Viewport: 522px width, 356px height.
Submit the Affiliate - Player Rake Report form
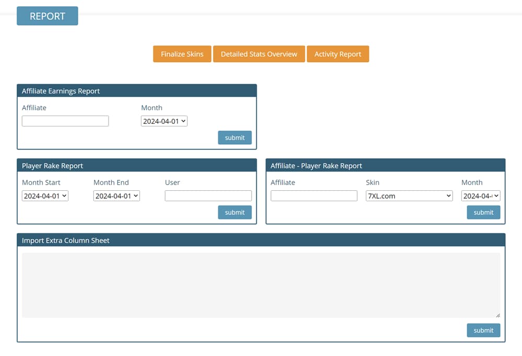(483, 212)
